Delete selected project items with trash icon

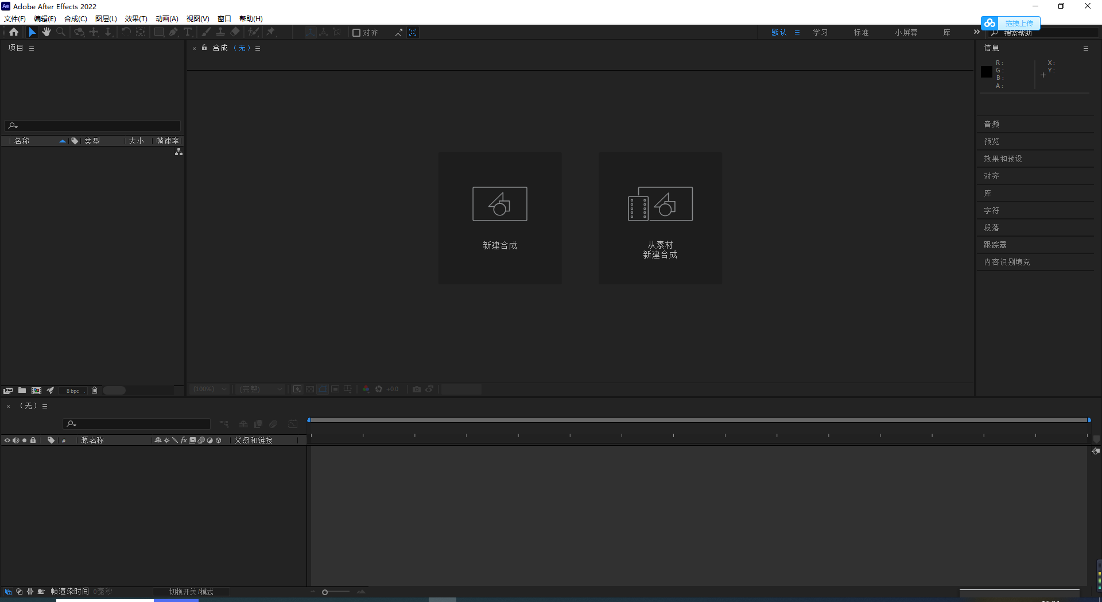point(95,391)
